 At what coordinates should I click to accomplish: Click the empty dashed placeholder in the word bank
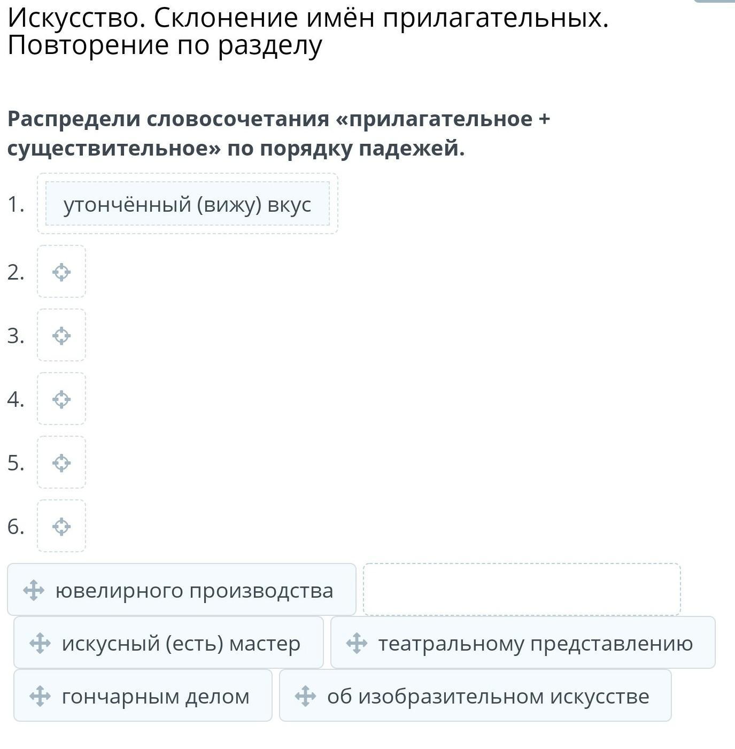coord(522,589)
